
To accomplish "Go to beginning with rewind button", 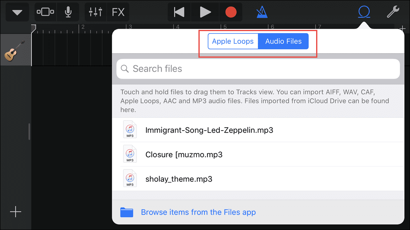I will (x=179, y=12).
